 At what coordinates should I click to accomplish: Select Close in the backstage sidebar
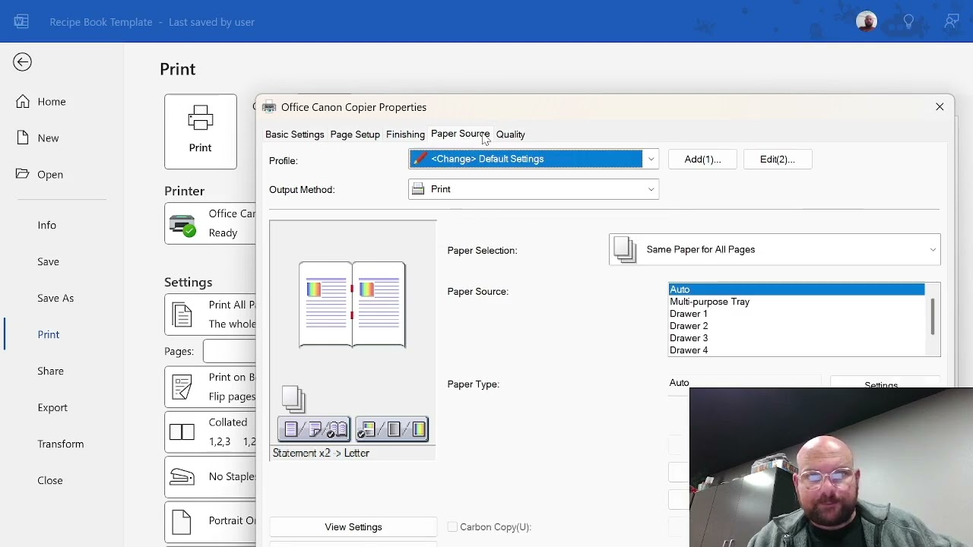tap(50, 480)
